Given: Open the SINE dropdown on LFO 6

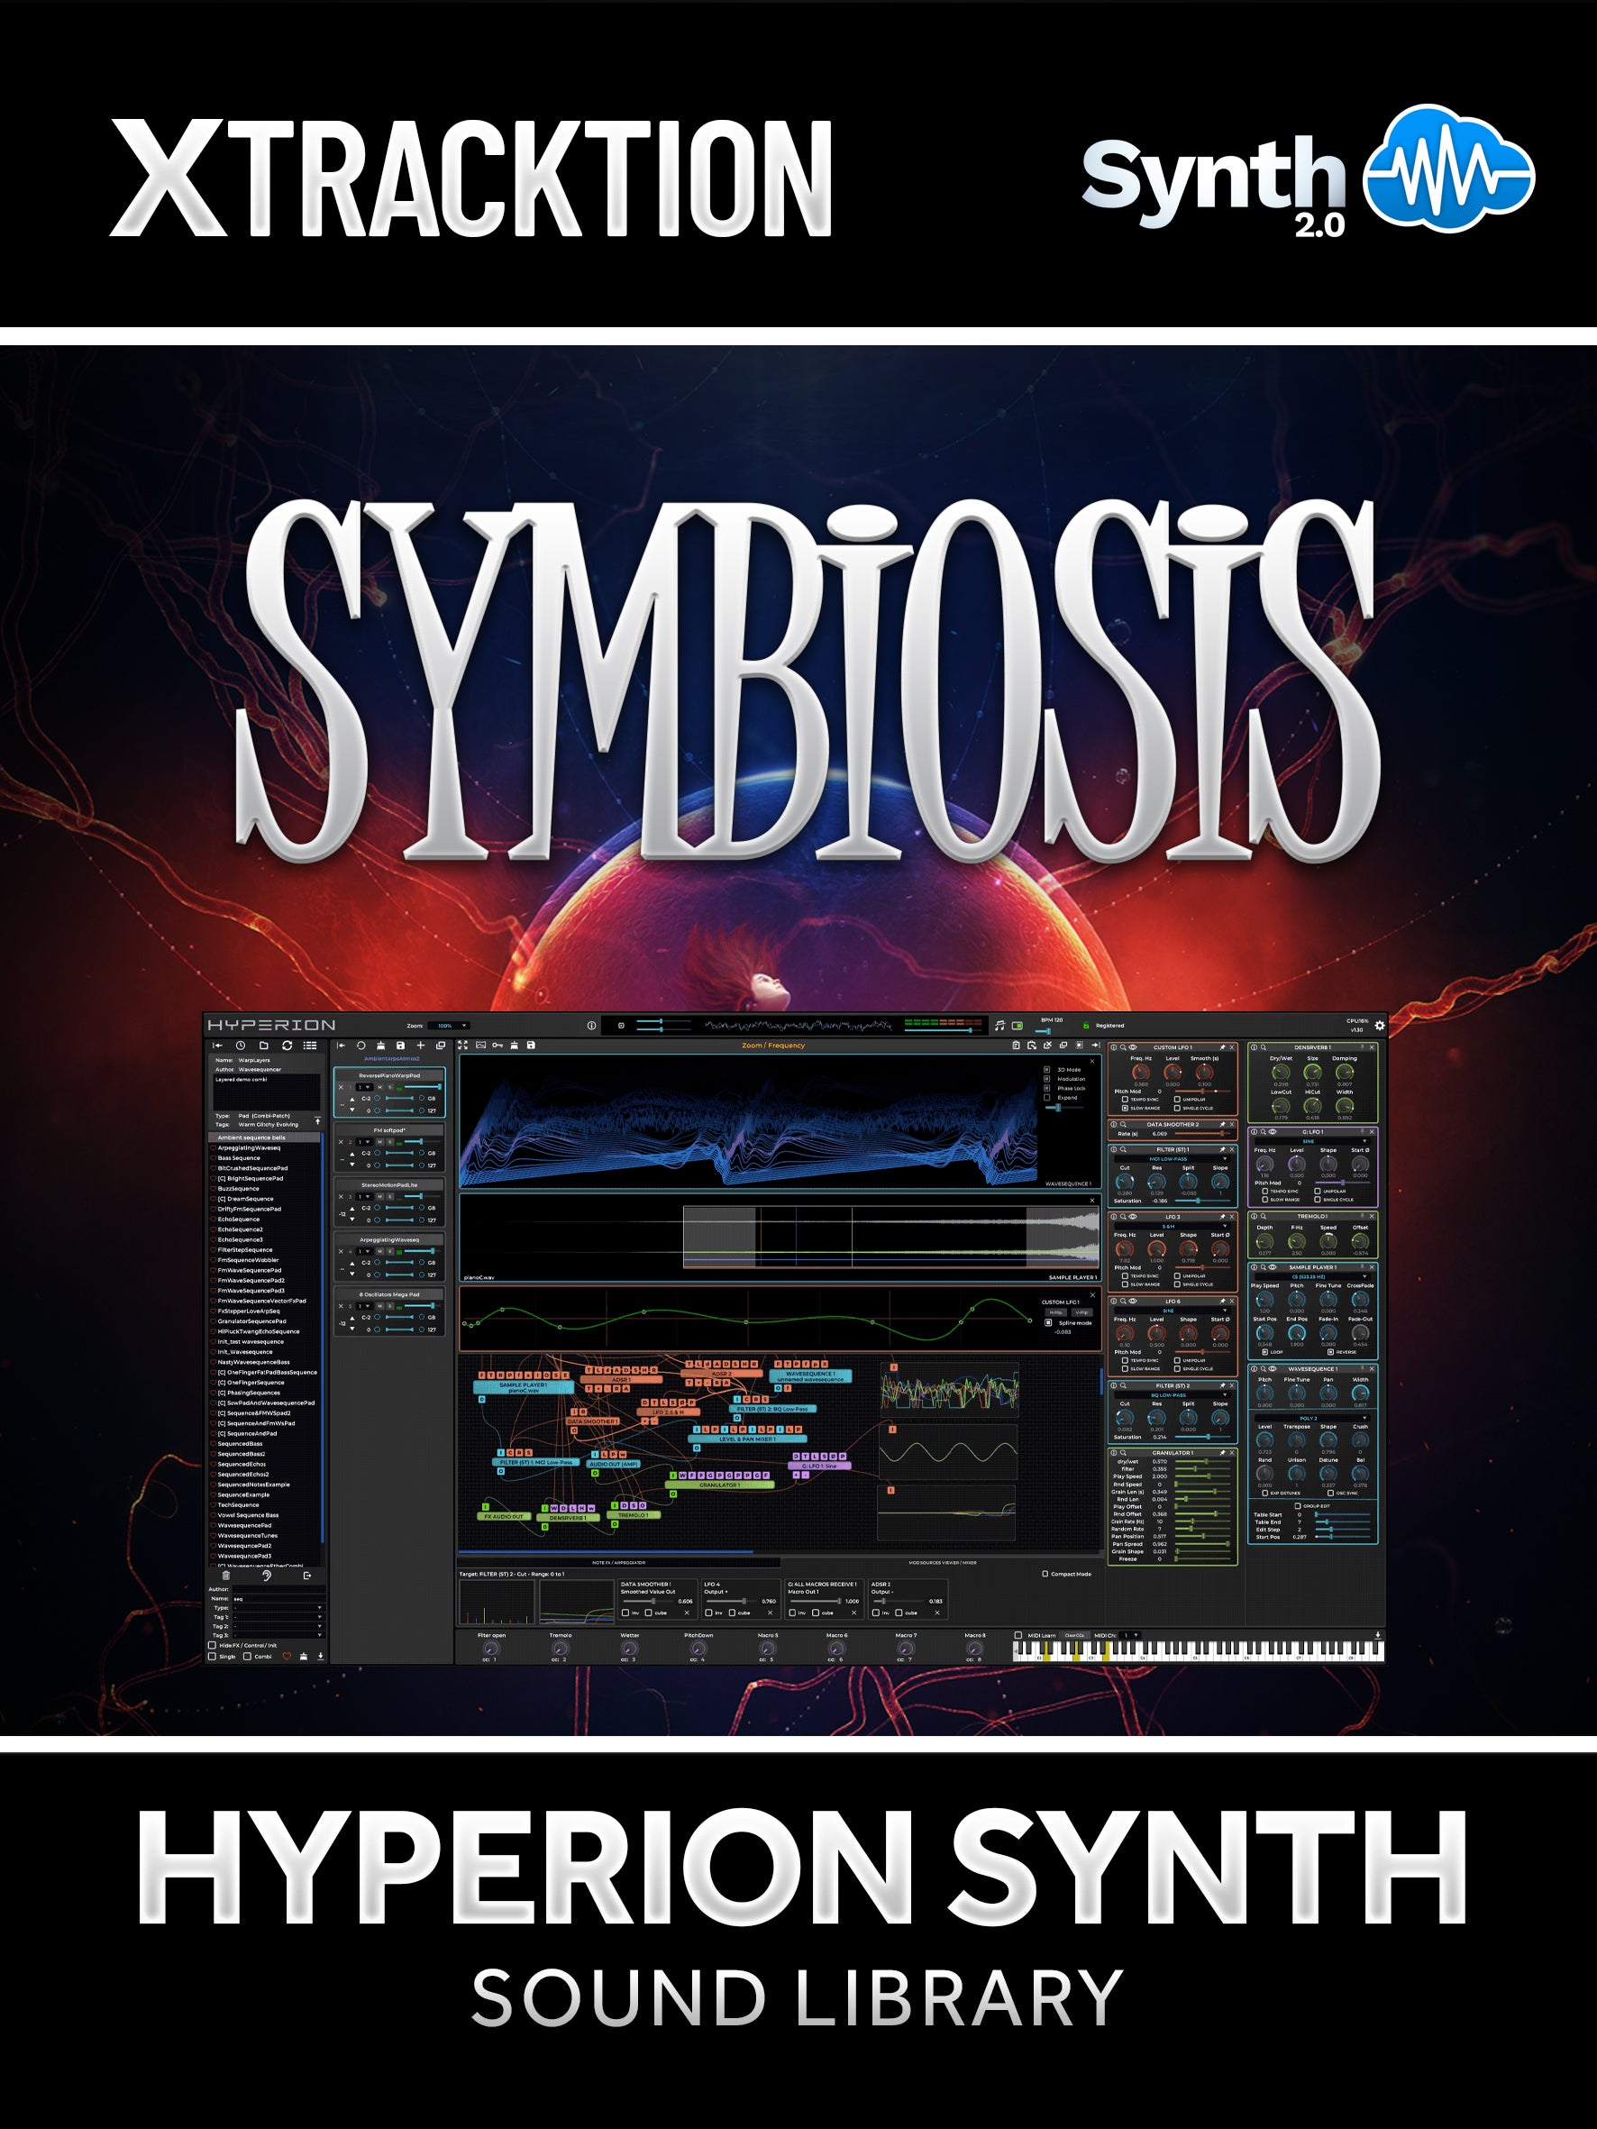Looking at the screenshot, I should [x=1173, y=1311].
